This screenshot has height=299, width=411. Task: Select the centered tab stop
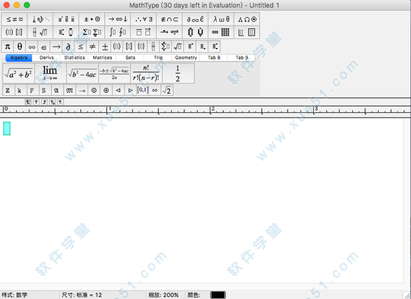pos(36,102)
